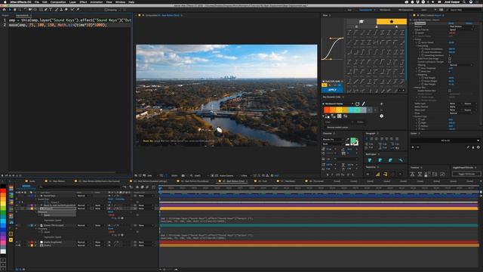Viewport: 483px width, 272px height.
Task: Open the font family dropdown in Character panel
Action: point(333,139)
